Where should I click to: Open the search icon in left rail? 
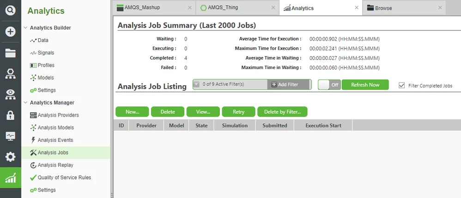(10, 11)
